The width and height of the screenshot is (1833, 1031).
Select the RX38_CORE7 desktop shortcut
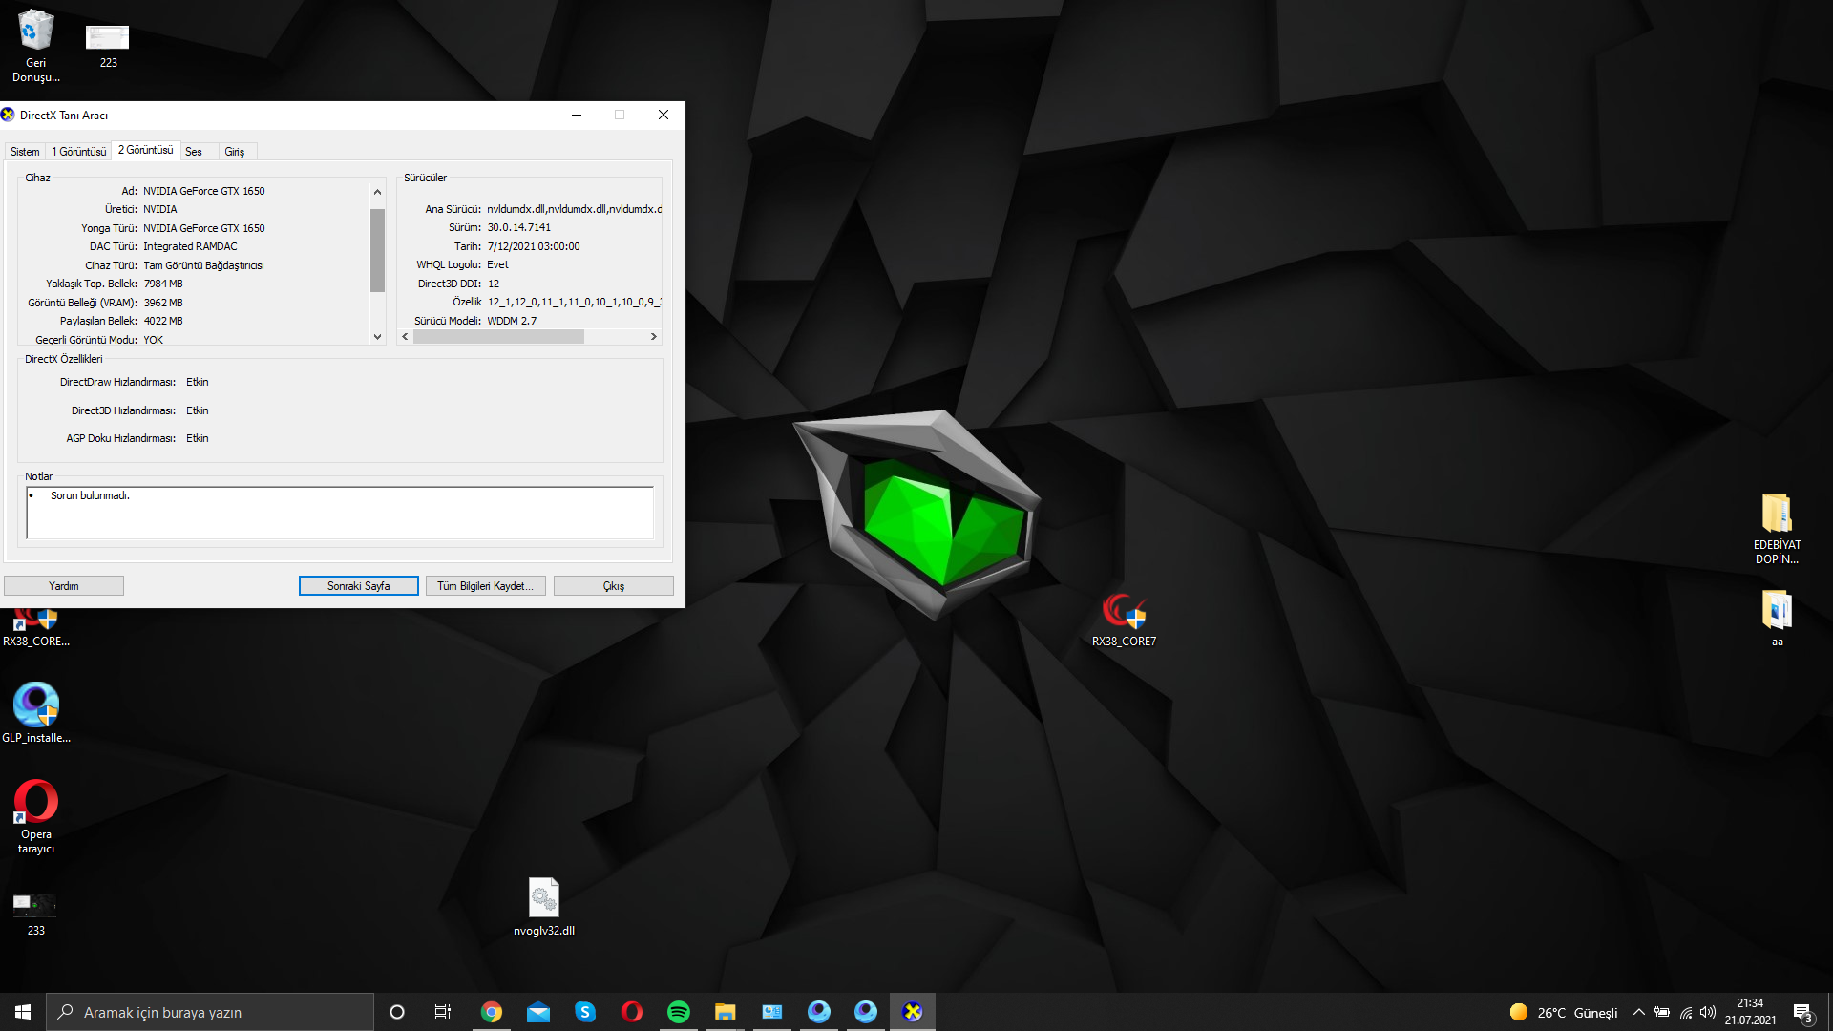1124,612
